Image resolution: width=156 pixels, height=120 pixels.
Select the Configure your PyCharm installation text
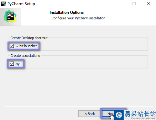[x=78, y=18]
